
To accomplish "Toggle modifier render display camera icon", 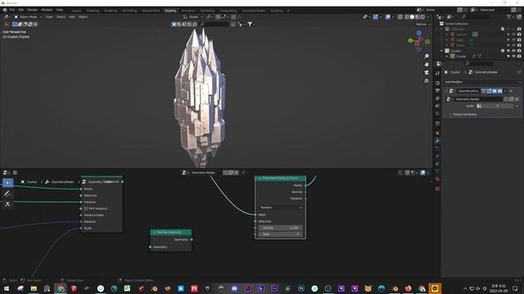I will [x=500, y=91].
